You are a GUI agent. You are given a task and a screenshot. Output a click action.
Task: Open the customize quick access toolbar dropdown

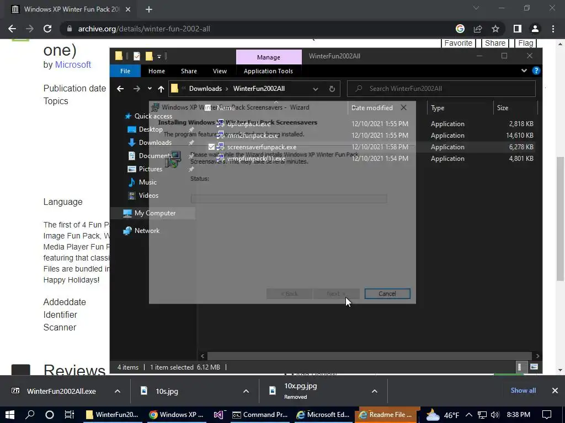pyautogui.click(x=159, y=57)
